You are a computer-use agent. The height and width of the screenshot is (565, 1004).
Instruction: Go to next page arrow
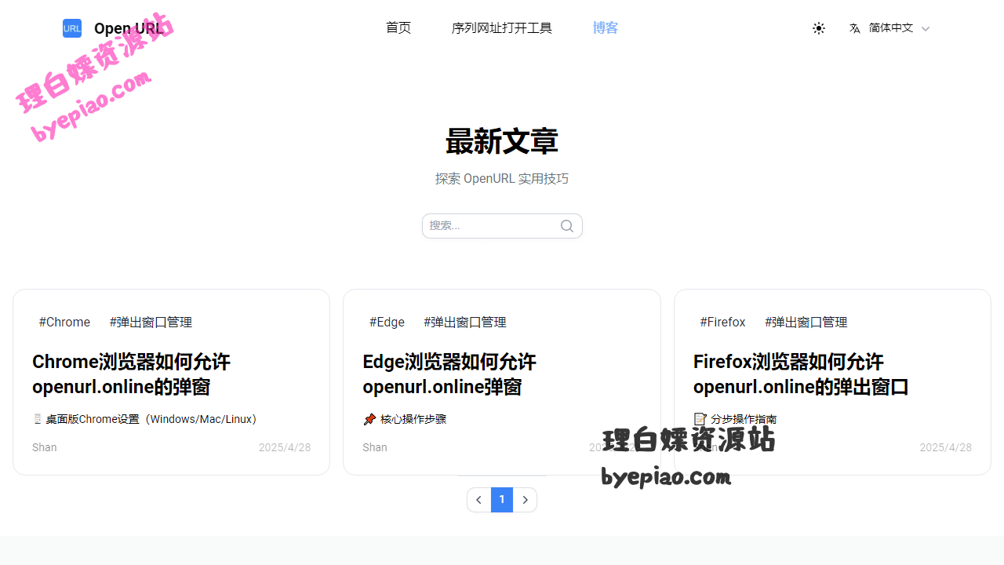click(x=525, y=500)
